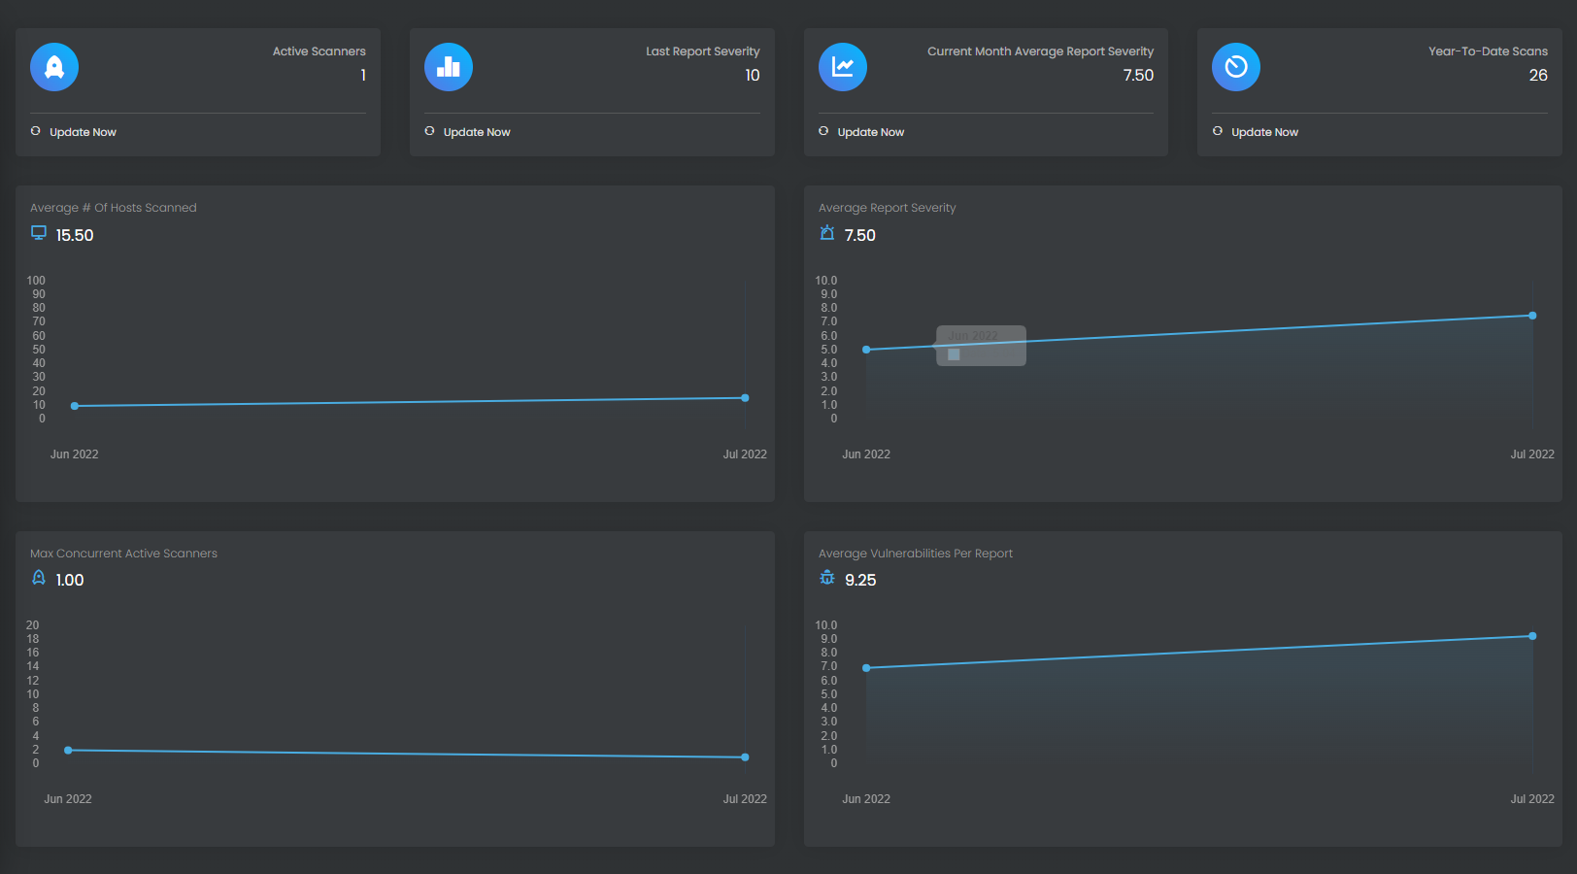Click Jun 2022 axis label under Vulnerabilities chart

pos(866,799)
